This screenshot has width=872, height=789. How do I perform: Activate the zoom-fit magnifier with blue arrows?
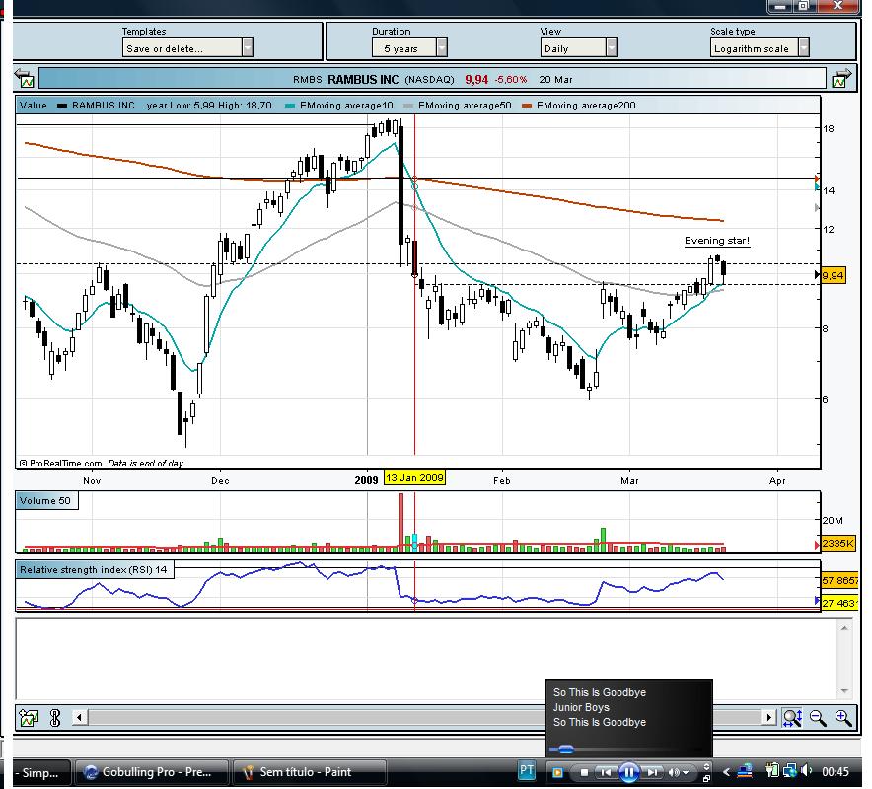pyautogui.click(x=792, y=718)
